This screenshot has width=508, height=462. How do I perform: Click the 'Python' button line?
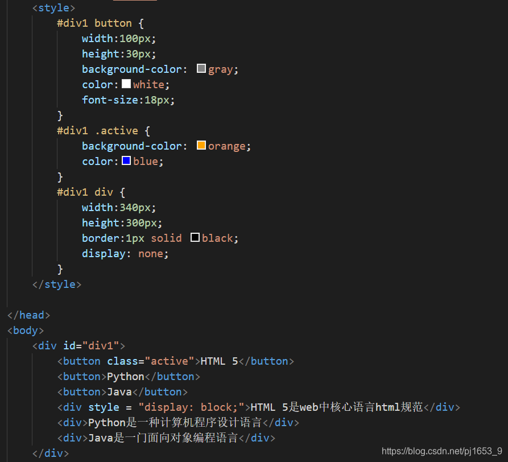coord(129,377)
